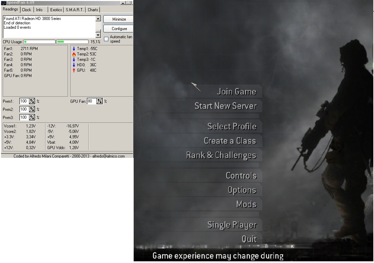This screenshot has width=374, height=263.
Task: Adjust the GPU Fan speed spinner arrows
Action: pyautogui.click(x=100, y=101)
